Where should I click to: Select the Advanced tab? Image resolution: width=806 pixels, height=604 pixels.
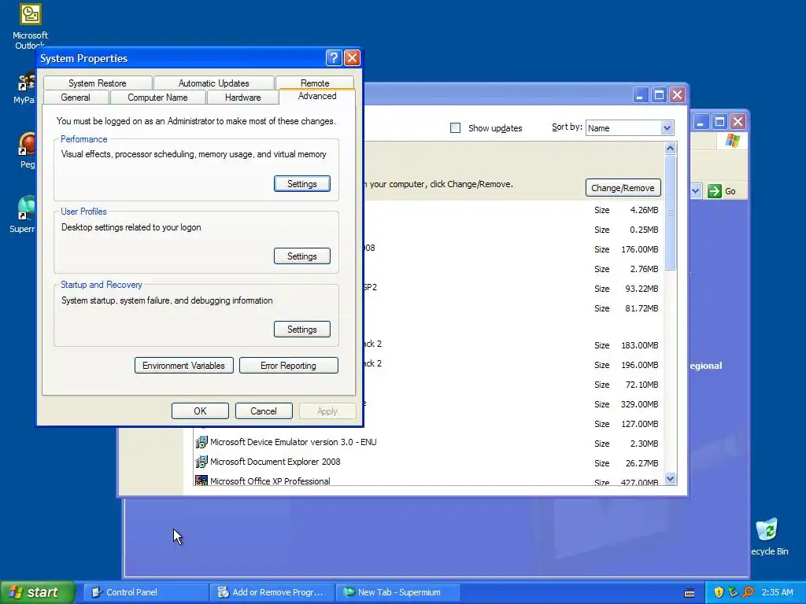coord(317,96)
